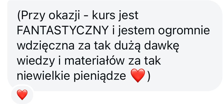Click the opening text "(Przy" of message
The height and width of the screenshot is (104, 224).
pyautogui.click(x=31, y=16)
